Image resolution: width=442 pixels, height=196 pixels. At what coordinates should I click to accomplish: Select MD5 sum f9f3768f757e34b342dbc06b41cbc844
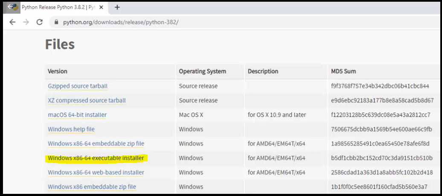tap(380, 86)
